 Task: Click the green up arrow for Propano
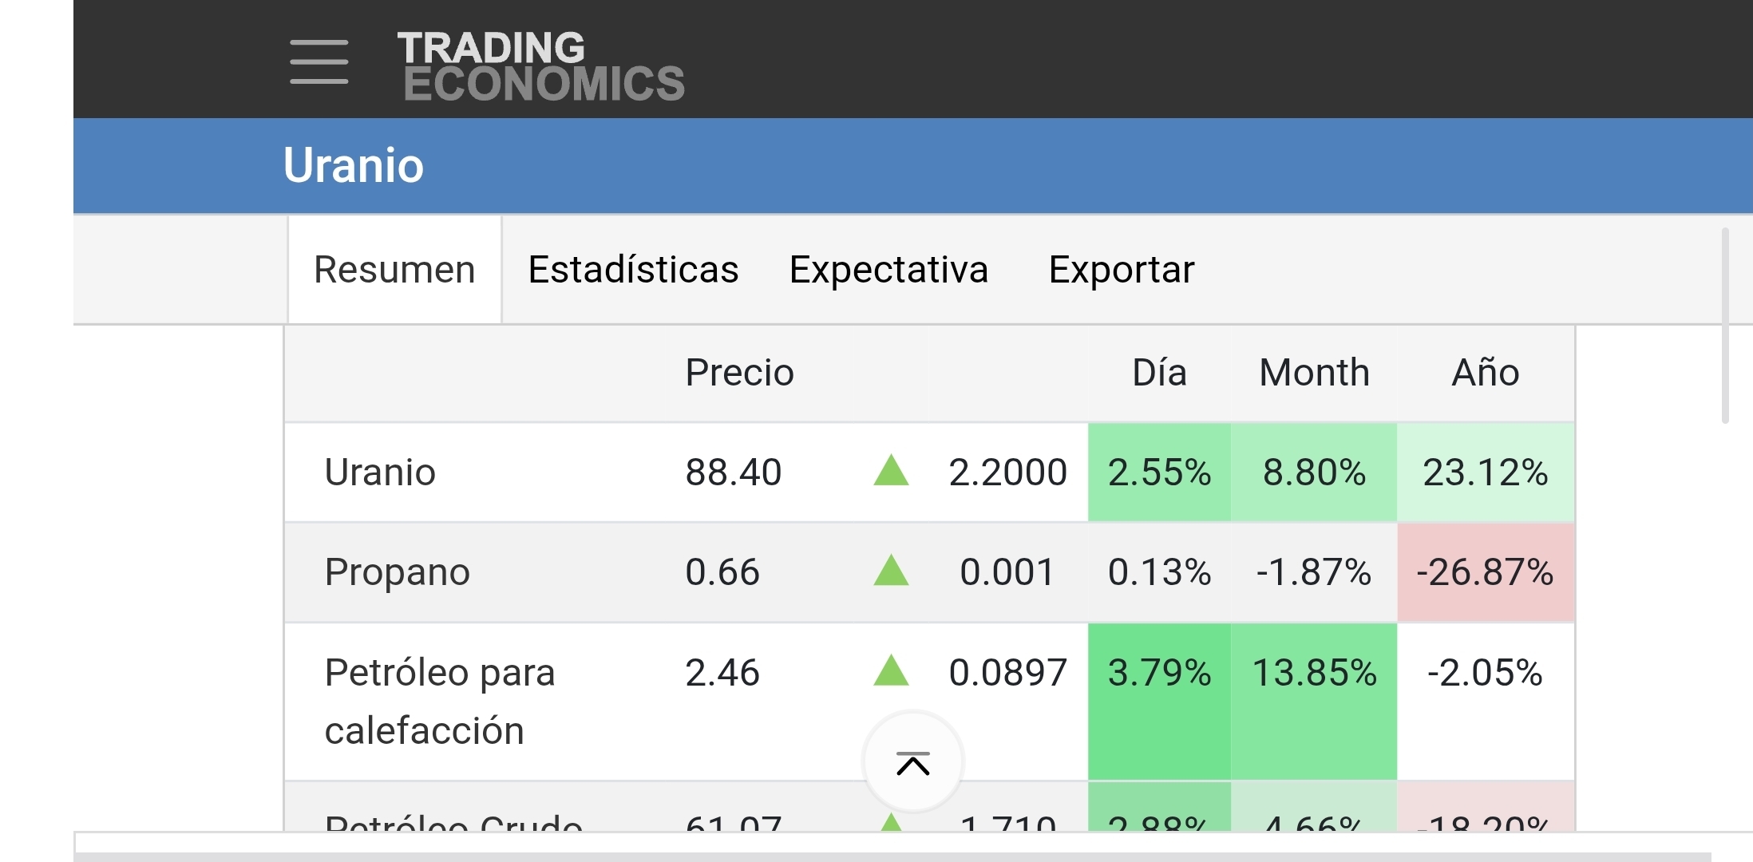(891, 571)
